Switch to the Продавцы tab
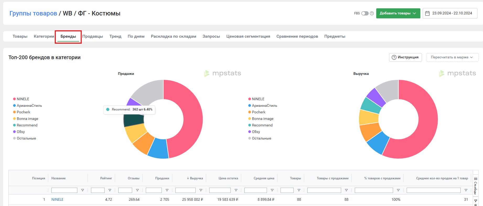 (93, 36)
